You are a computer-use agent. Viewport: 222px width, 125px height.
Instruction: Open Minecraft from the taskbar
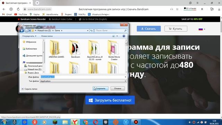pos(55,122)
